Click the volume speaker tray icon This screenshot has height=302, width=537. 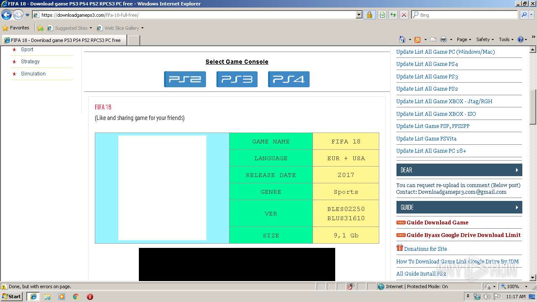[x=487, y=297]
